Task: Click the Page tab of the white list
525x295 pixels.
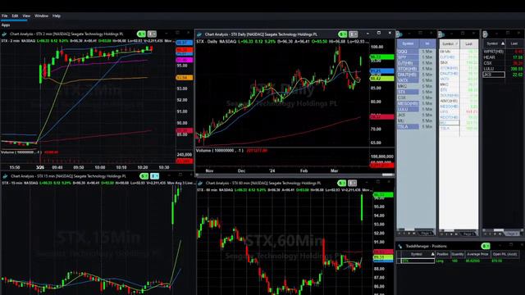Action: (468, 234)
